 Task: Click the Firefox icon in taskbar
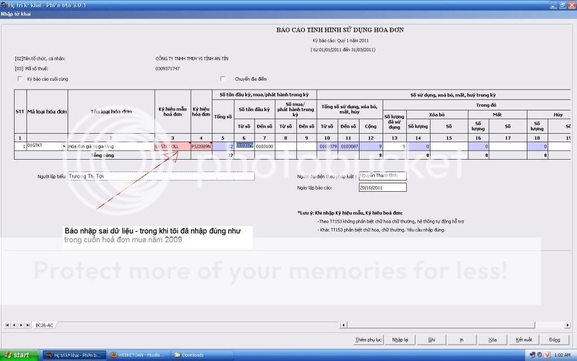pyautogui.click(x=113, y=355)
